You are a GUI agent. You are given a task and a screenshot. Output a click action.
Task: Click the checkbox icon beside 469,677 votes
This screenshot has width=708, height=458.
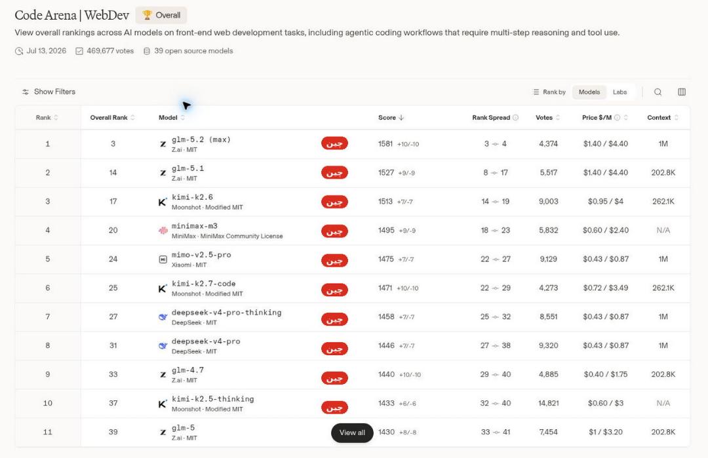79,51
